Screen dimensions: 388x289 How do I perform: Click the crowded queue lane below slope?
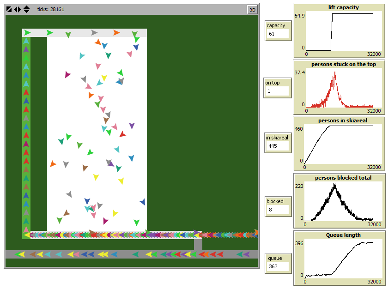pyautogui.click(x=115, y=235)
